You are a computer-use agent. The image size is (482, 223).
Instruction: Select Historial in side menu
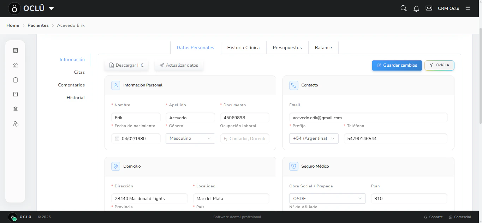[76, 98]
